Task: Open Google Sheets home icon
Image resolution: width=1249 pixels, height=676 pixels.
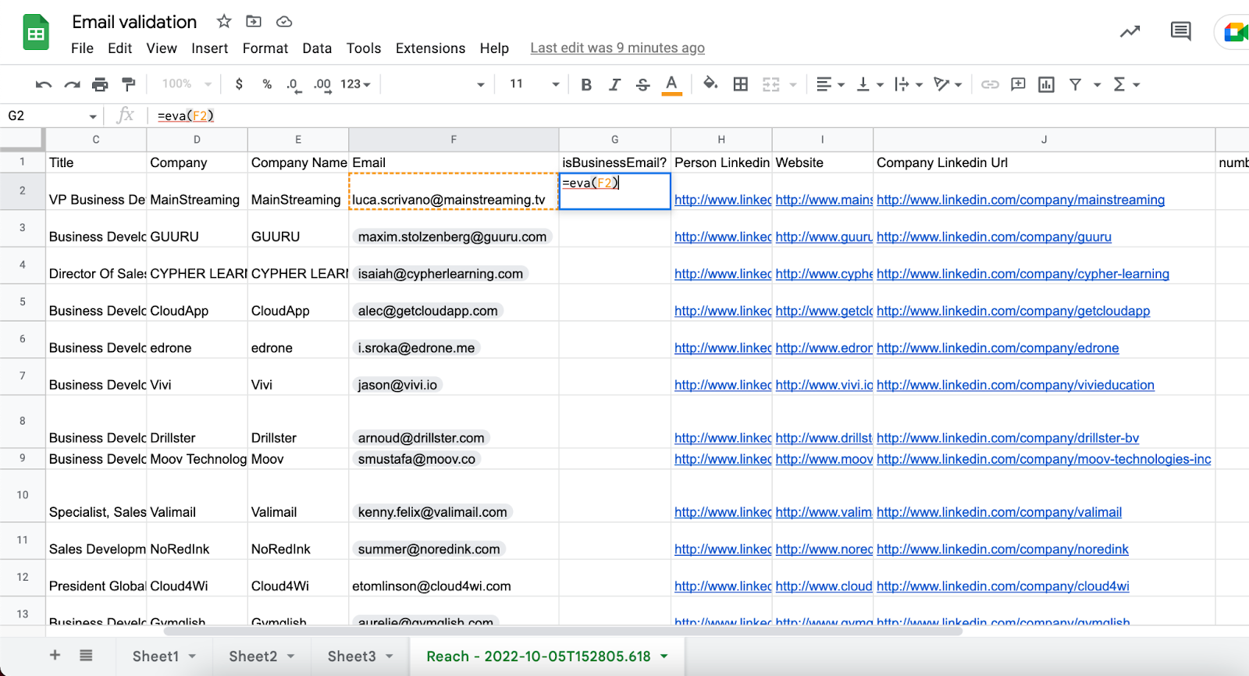Action: coord(36,33)
